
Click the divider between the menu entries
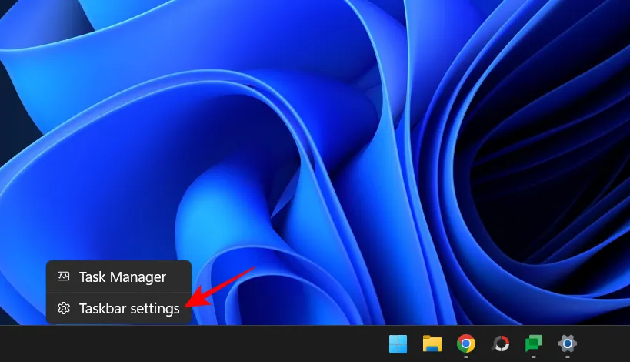click(x=118, y=293)
